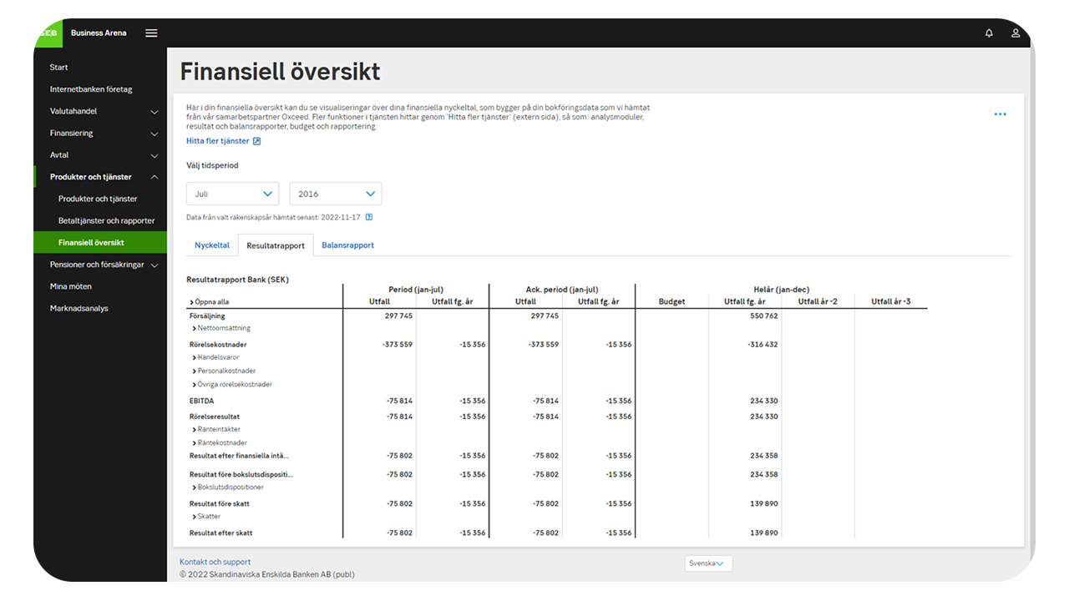Open the three-dot more options menu
Screen dimensions: 1069x601
click(x=1000, y=114)
